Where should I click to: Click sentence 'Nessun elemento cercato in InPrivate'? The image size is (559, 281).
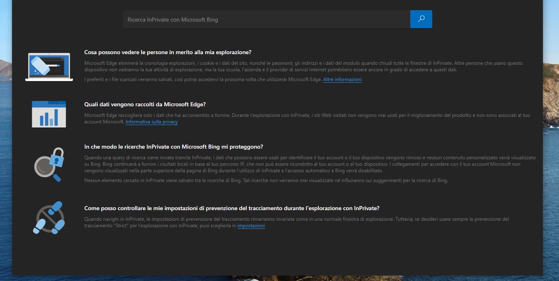pos(266,180)
